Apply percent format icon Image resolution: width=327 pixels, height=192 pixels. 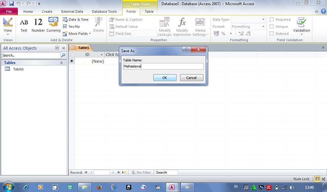pos(223,33)
